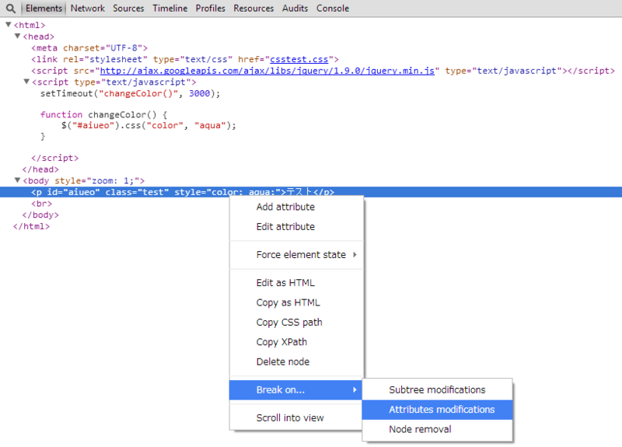Screen dimensions: 622x447
Task: Select the link stylesheet node
Action: pyautogui.click(x=185, y=60)
